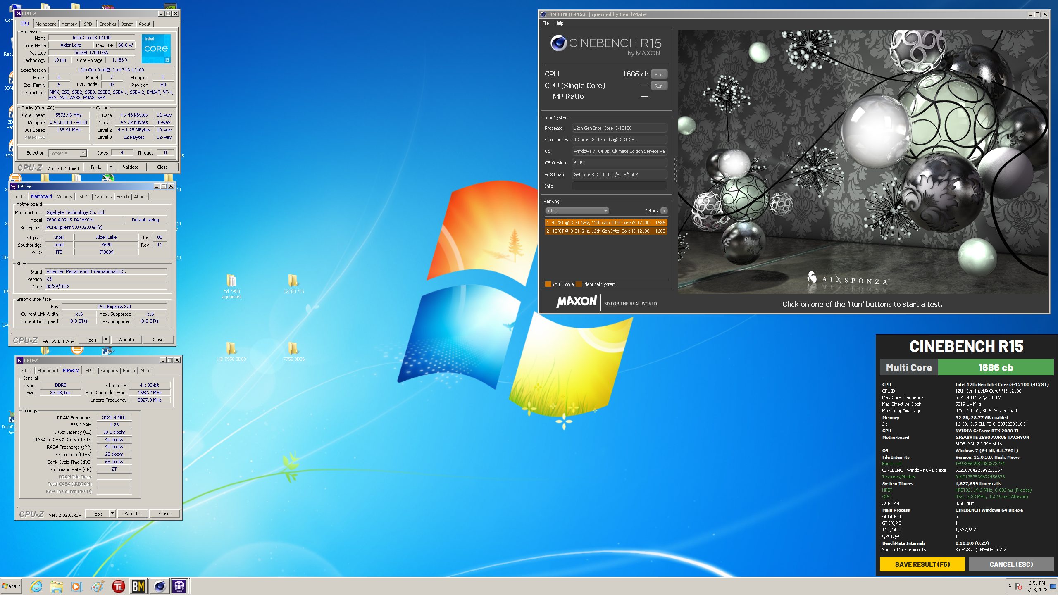Click the '3125.4 MHz' DRAM Frequency value
Viewport: 1058px width, 595px height.
[x=114, y=417]
